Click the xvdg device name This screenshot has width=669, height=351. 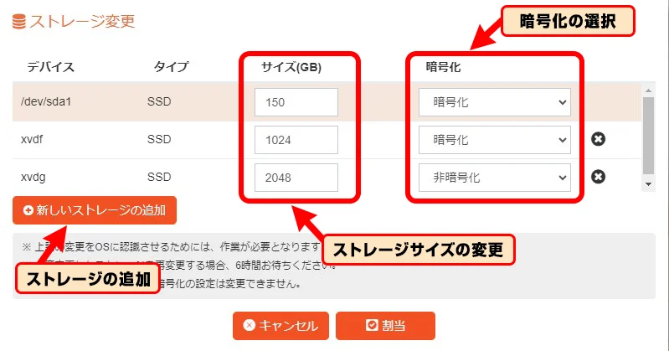coord(33,178)
